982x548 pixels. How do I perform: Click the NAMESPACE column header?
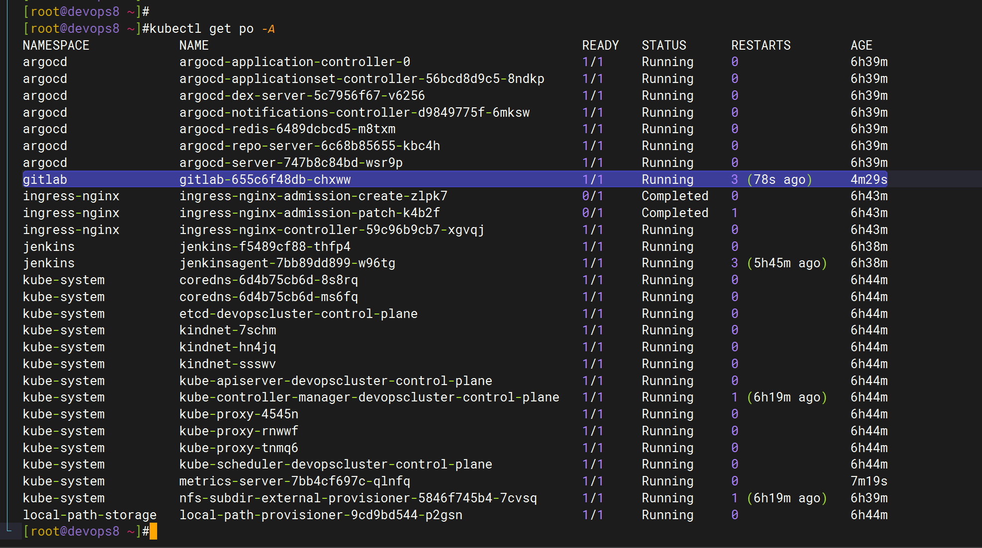coord(56,45)
